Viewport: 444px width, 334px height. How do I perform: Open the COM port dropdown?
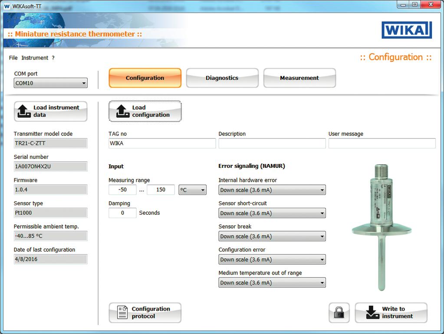click(x=51, y=83)
